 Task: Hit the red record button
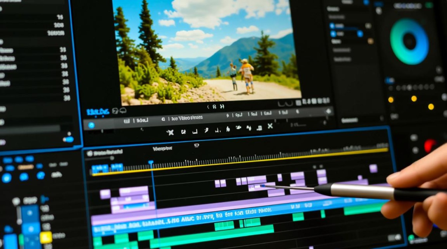pyautogui.click(x=430, y=146)
